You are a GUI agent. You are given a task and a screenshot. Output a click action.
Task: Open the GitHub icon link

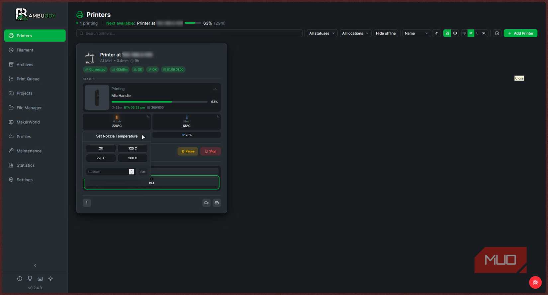30,279
